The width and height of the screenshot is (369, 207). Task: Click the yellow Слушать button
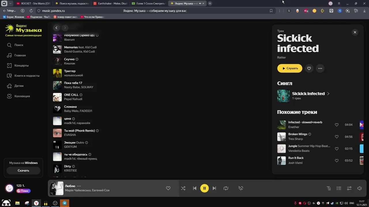pyautogui.click(x=290, y=68)
